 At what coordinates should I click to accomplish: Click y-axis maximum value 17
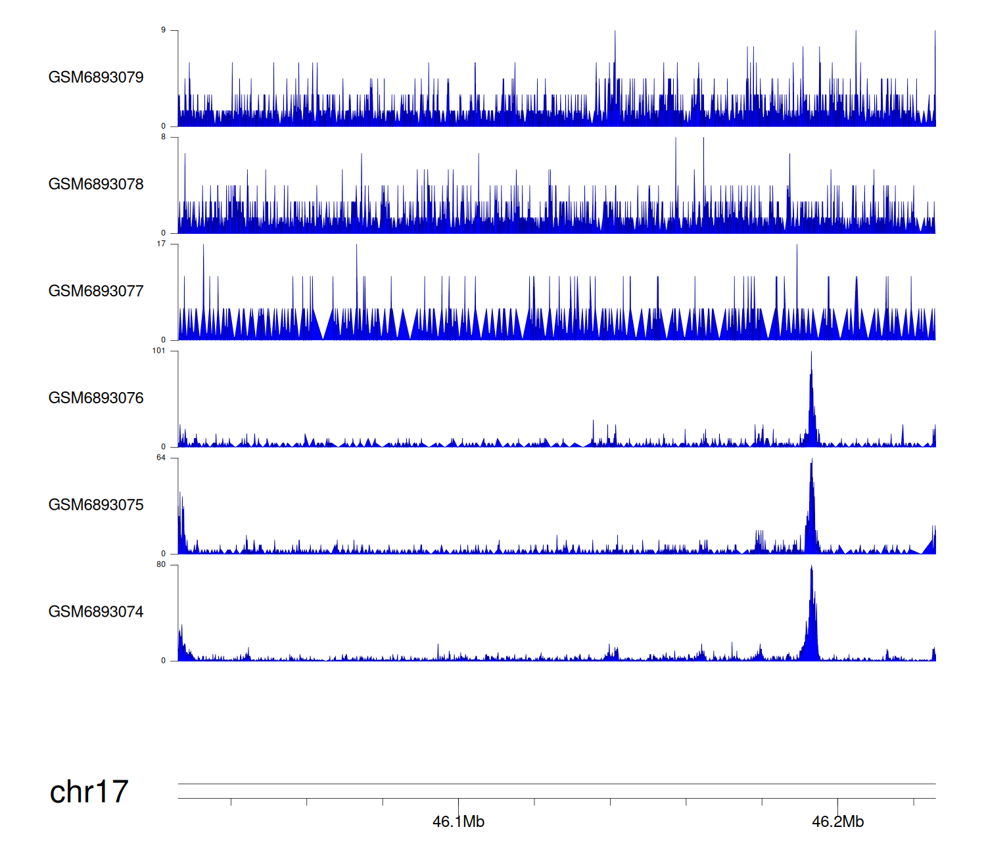[160, 244]
